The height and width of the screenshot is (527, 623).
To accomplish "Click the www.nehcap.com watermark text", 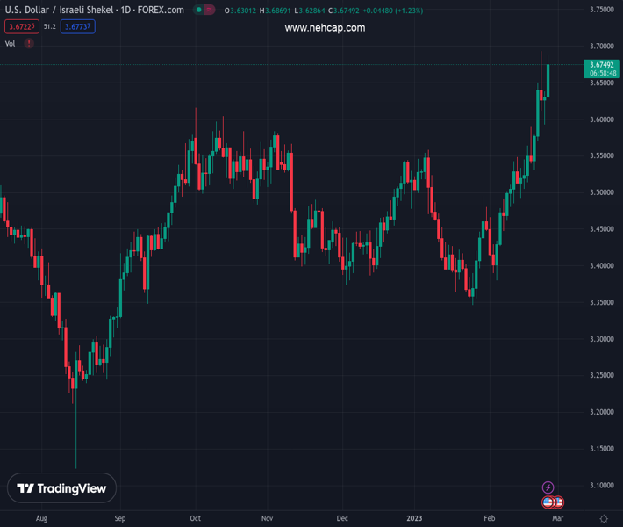I will 325,28.
